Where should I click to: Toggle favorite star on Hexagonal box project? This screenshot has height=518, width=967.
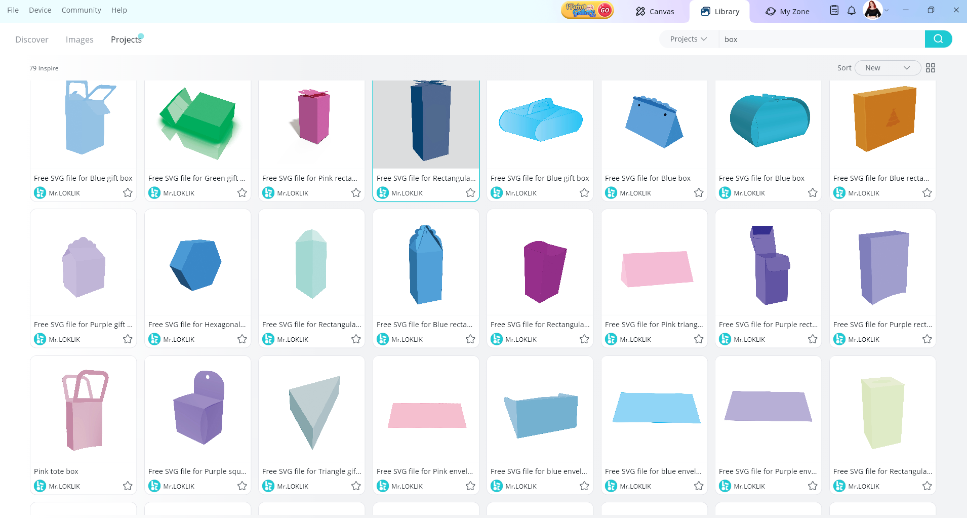242,339
